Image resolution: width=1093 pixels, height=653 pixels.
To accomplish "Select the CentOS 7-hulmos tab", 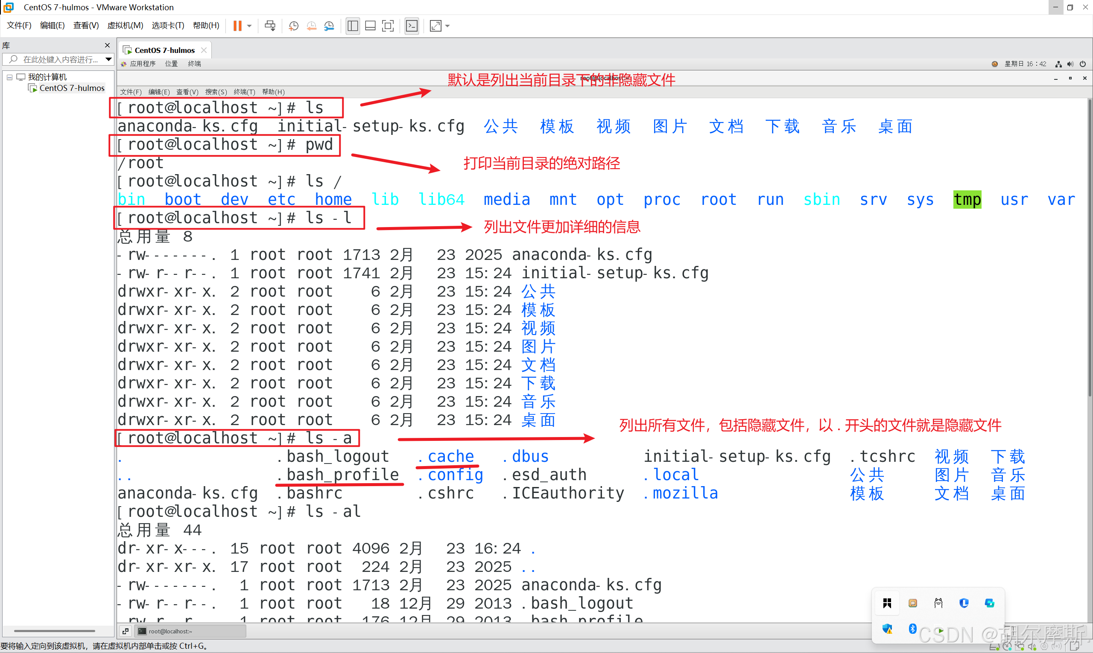I will coord(164,50).
